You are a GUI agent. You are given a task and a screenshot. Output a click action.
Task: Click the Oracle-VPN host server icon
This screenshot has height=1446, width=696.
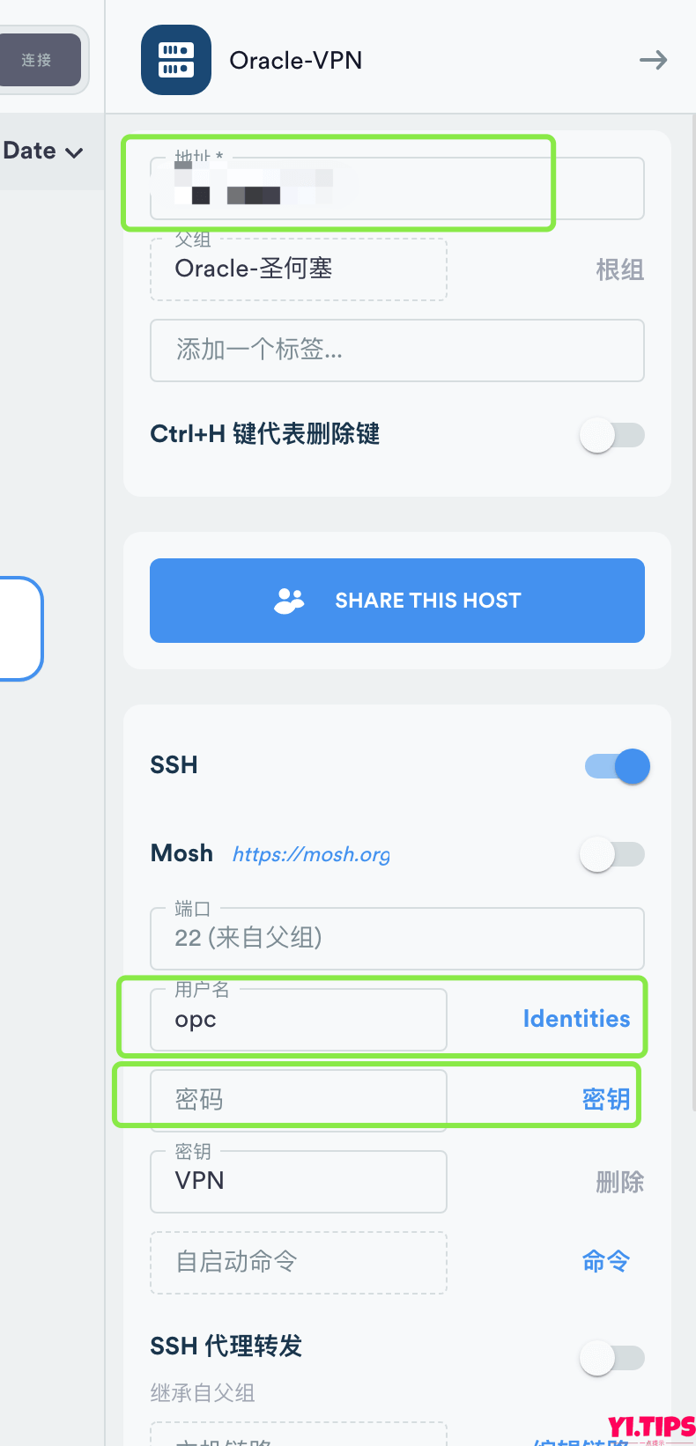click(176, 60)
